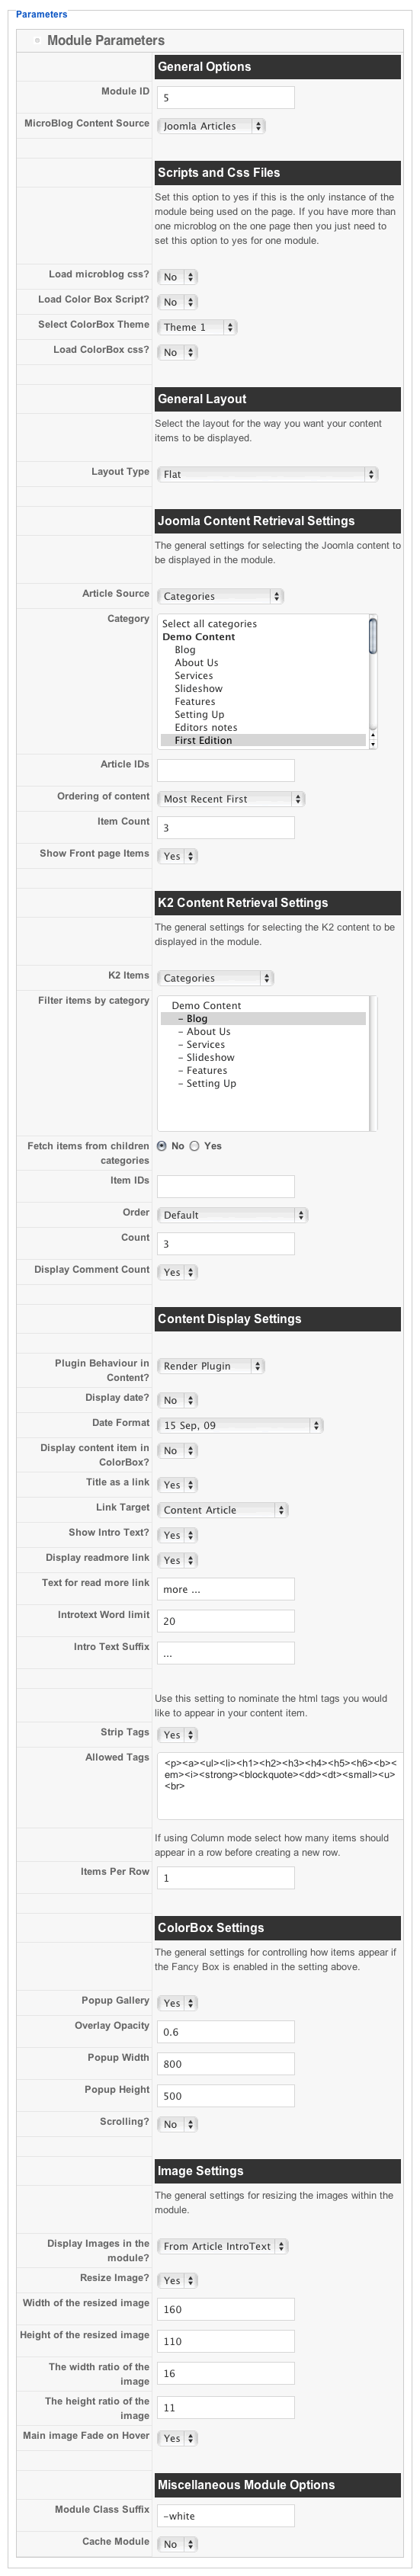Select the 'No' radio for fetching children categories
420x2576 pixels.
(x=163, y=1146)
